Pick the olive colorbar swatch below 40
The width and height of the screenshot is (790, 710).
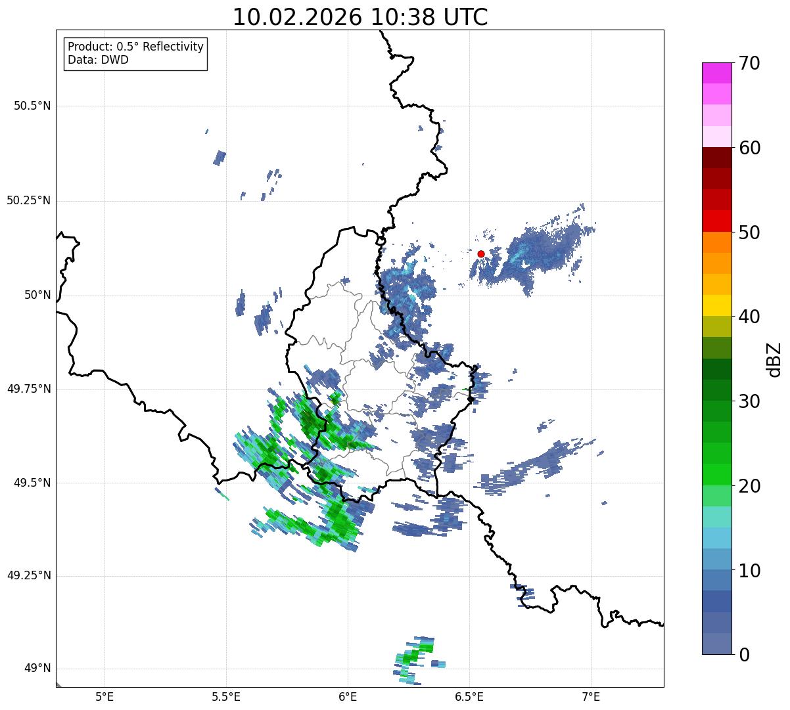(x=716, y=326)
